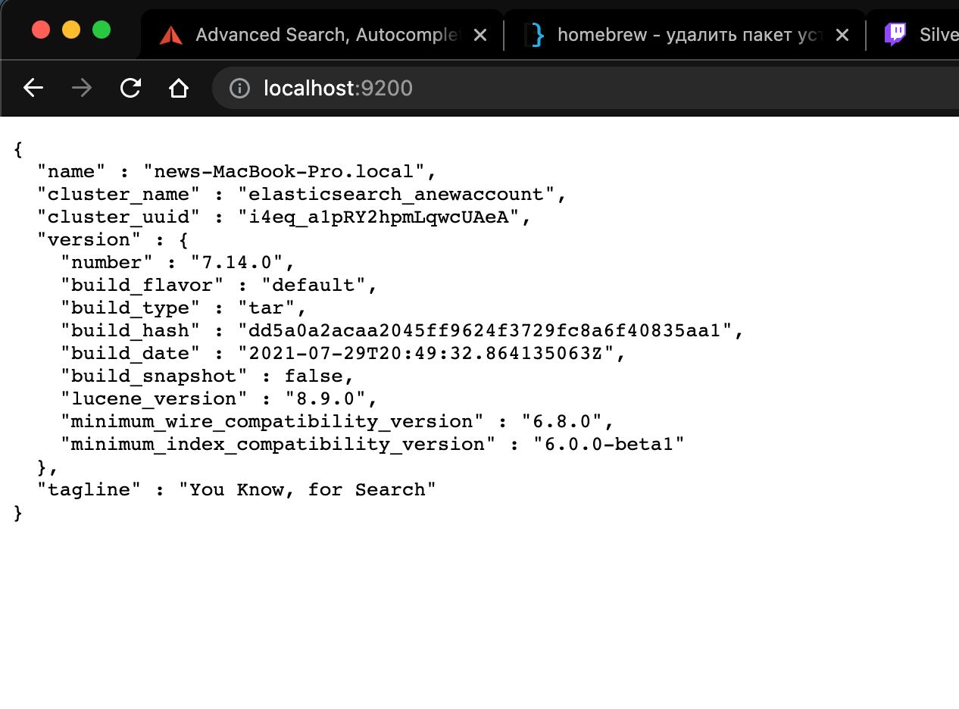Click the build_snapshot value false

click(314, 376)
